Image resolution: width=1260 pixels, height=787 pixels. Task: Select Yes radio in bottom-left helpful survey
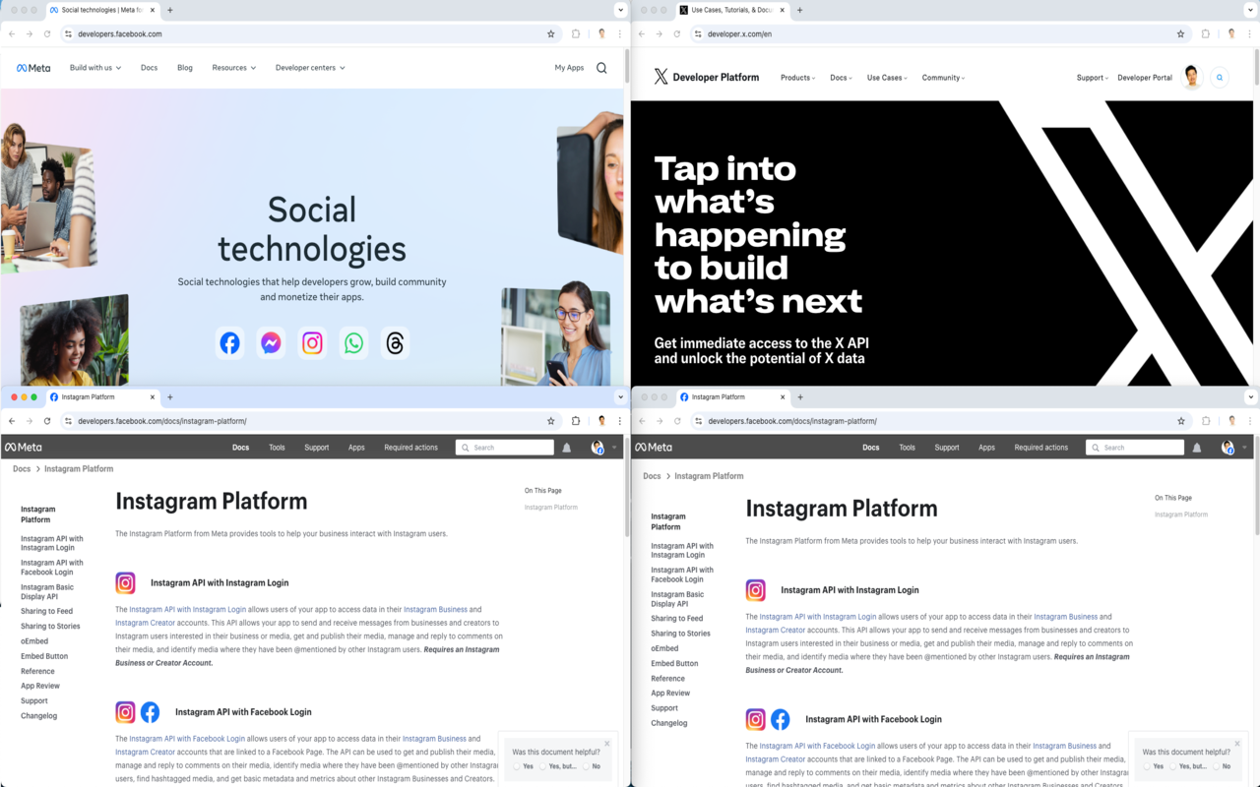517,766
